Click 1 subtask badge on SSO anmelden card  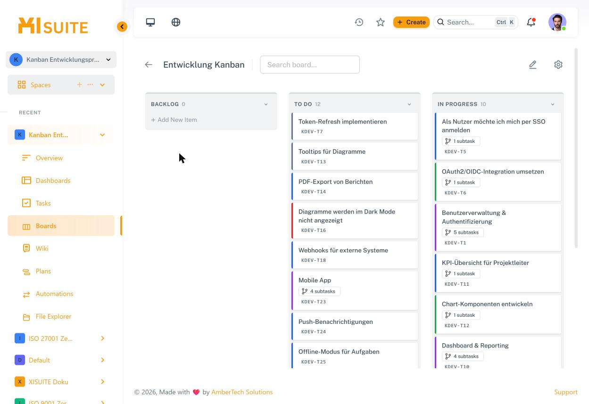pos(460,141)
